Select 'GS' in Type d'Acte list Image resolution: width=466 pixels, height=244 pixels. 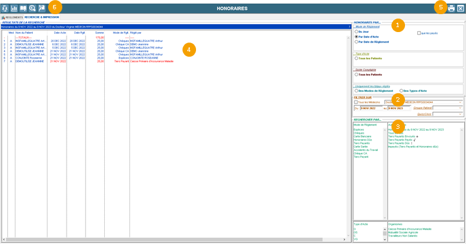pyautogui.click(x=355, y=232)
